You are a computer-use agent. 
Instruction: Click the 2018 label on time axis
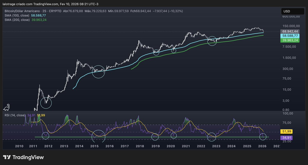point(140,146)
